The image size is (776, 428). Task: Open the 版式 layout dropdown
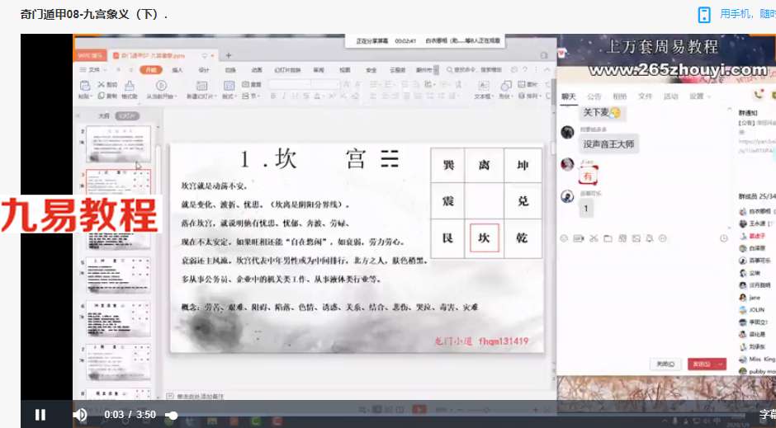(228, 96)
